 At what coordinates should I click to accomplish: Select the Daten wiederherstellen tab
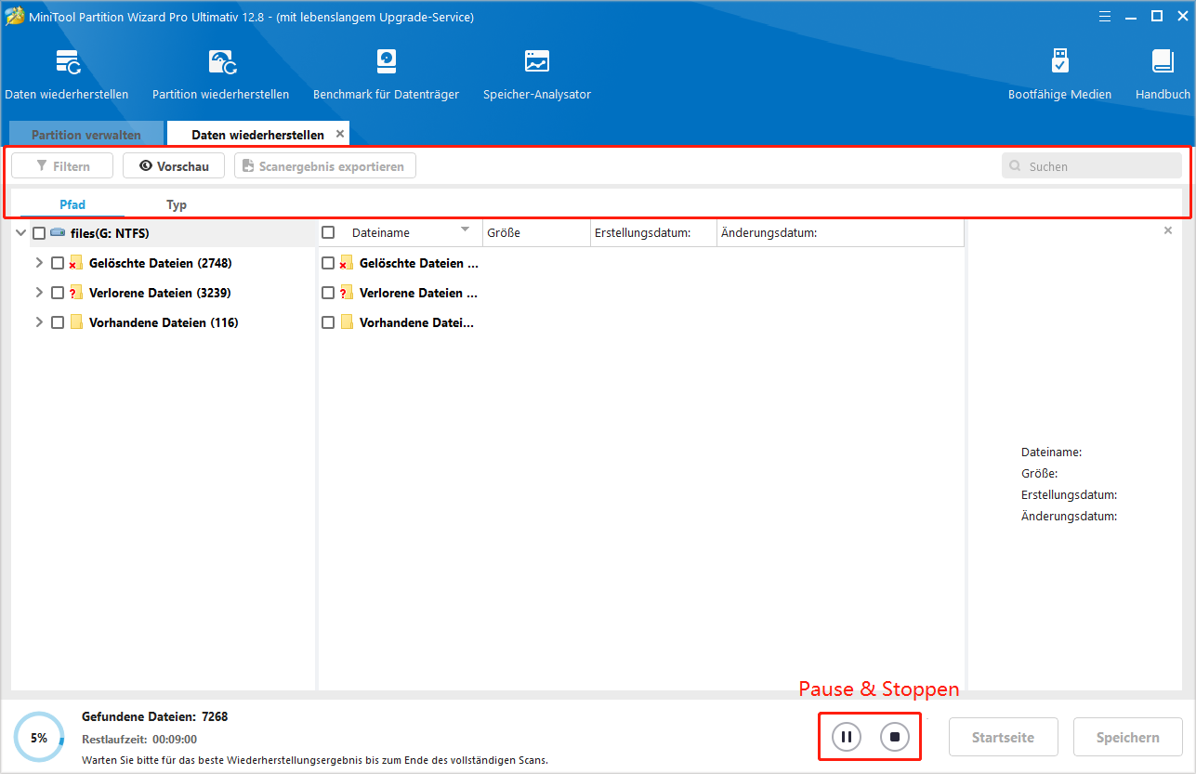(258, 134)
